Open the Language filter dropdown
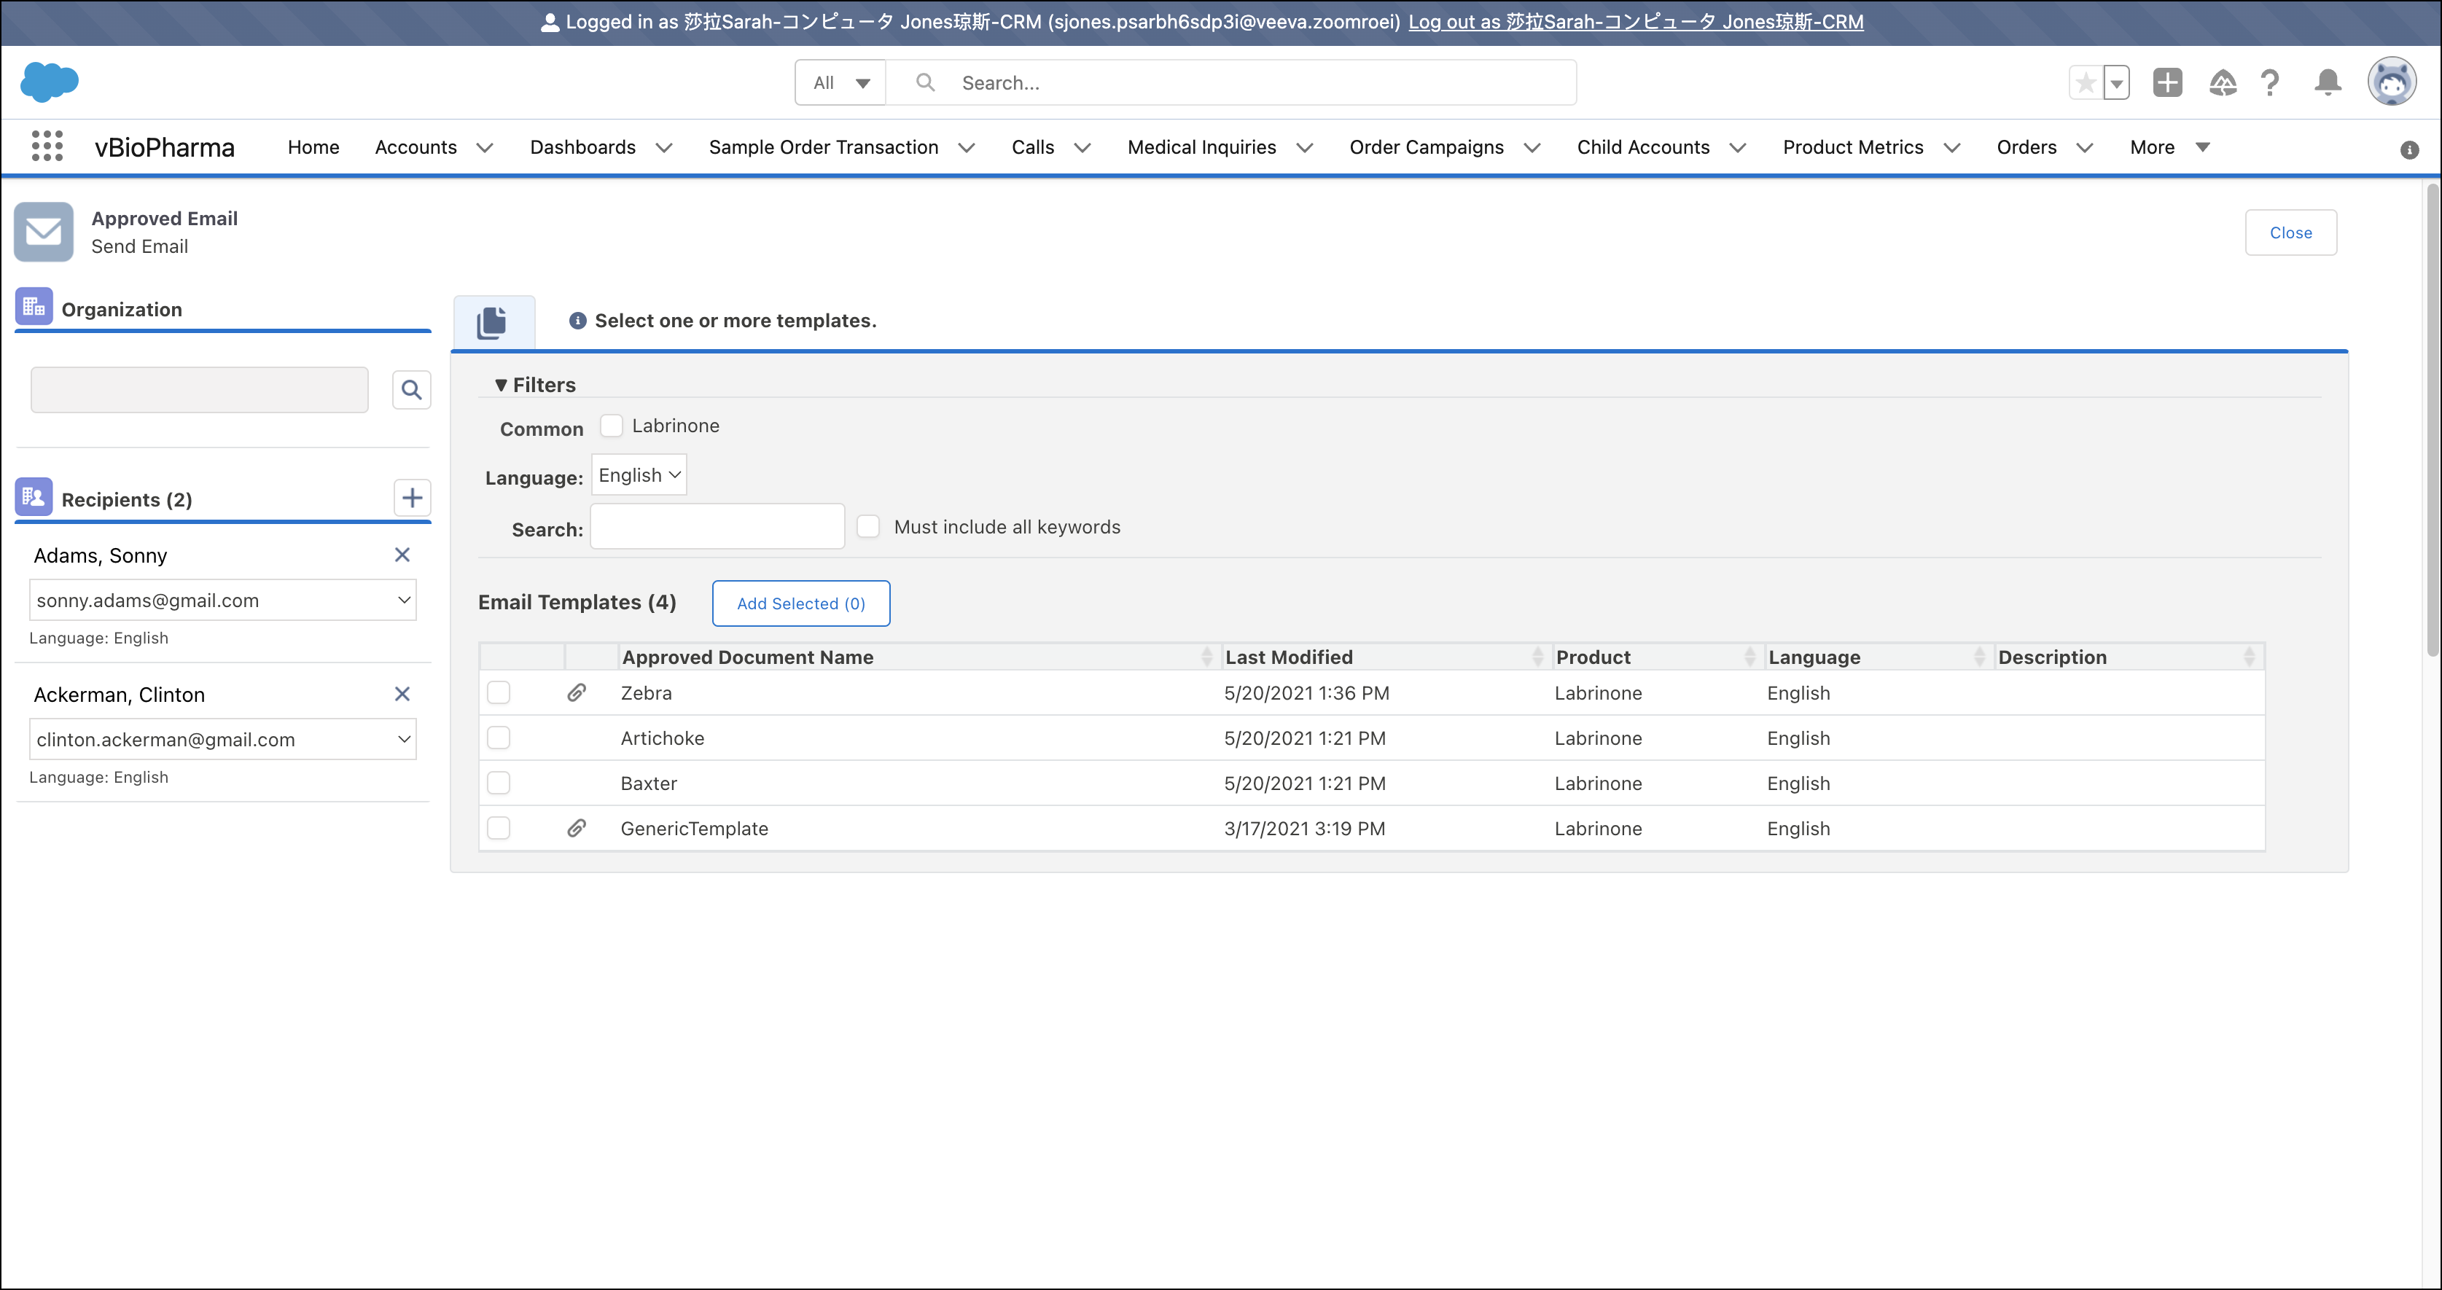This screenshot has width=2442, height=1290. (x=639, y=475)
